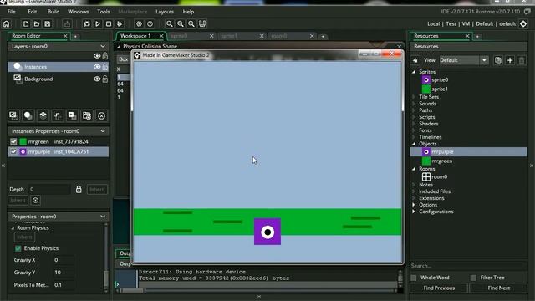
Task: Zoom in with the plus magnifier
Action: (x=191, y=24)
